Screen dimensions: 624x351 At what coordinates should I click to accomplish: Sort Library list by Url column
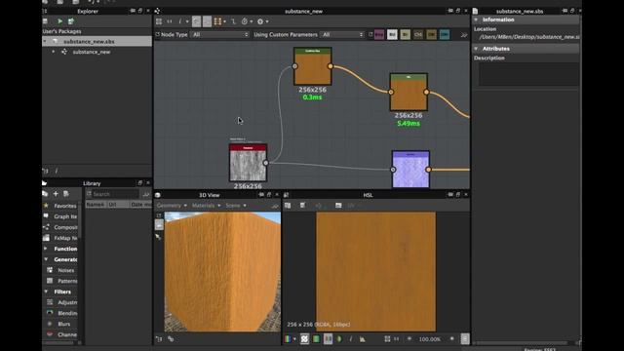click(118, 204)
